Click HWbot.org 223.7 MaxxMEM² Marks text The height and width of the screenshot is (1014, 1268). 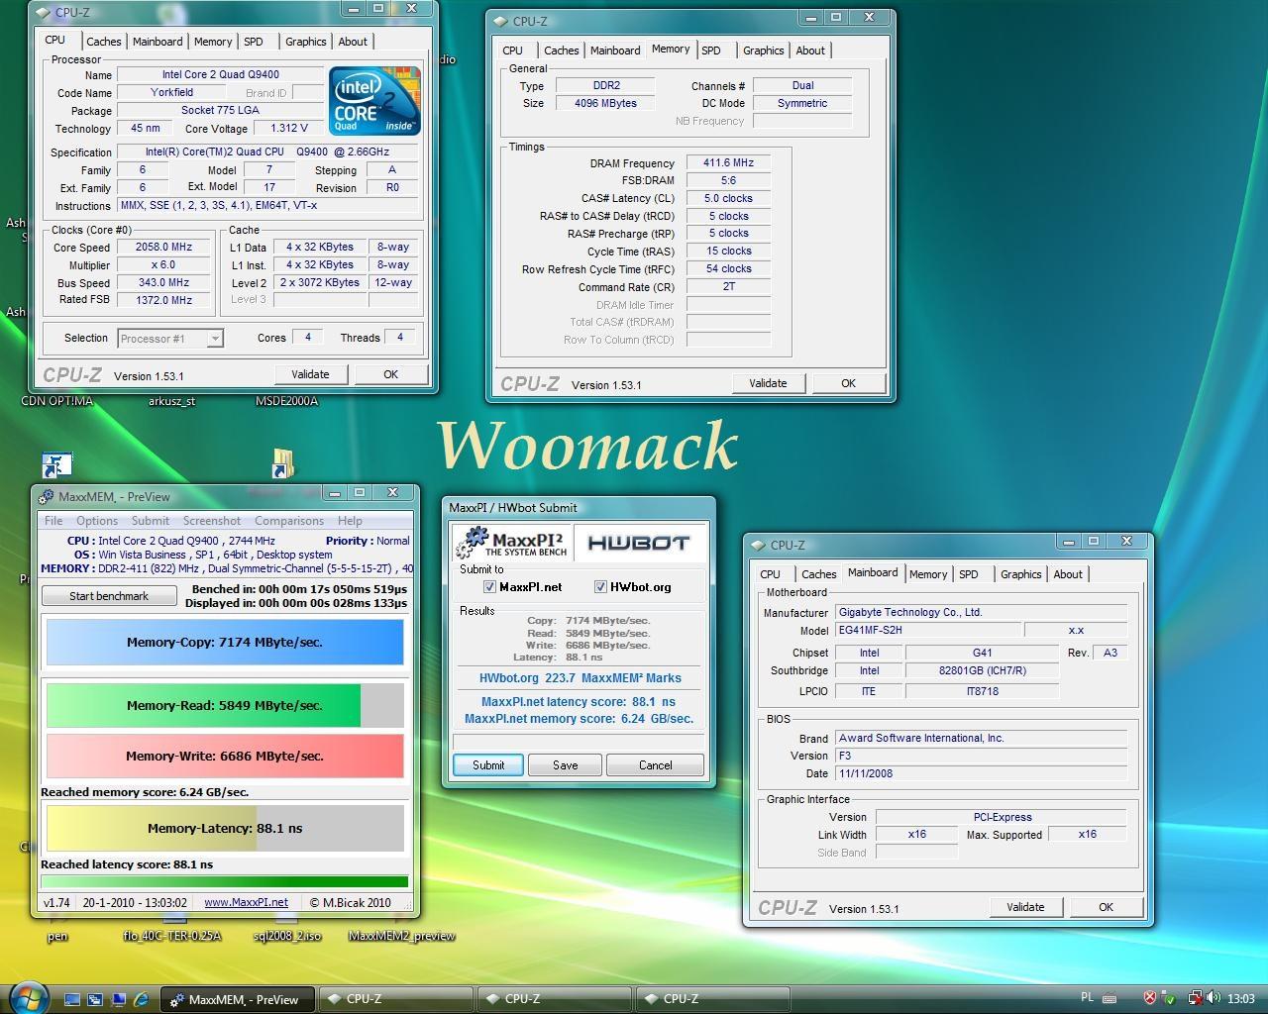[x=580, y=678]
